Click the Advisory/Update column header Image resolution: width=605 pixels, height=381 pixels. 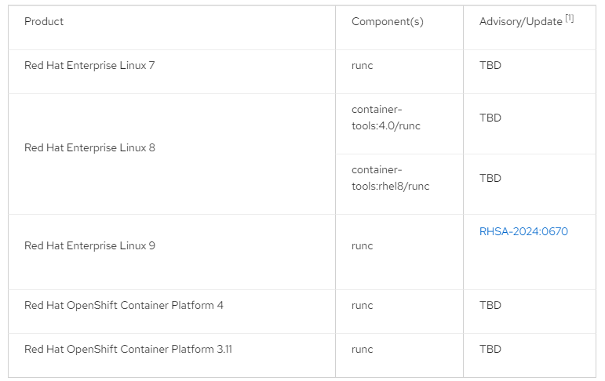pos(520,22)
